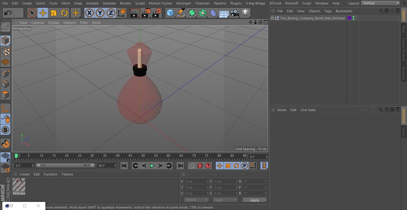The width and height of the screenshot is (407, 210).
Task: Add a Floor environment object
Action: [224, 13]
